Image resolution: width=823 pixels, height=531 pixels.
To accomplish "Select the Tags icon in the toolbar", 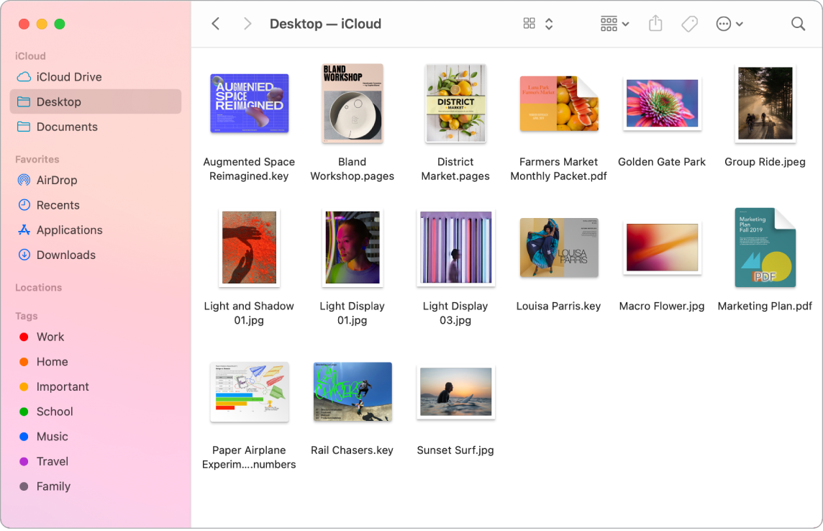I will click(688, 23).
